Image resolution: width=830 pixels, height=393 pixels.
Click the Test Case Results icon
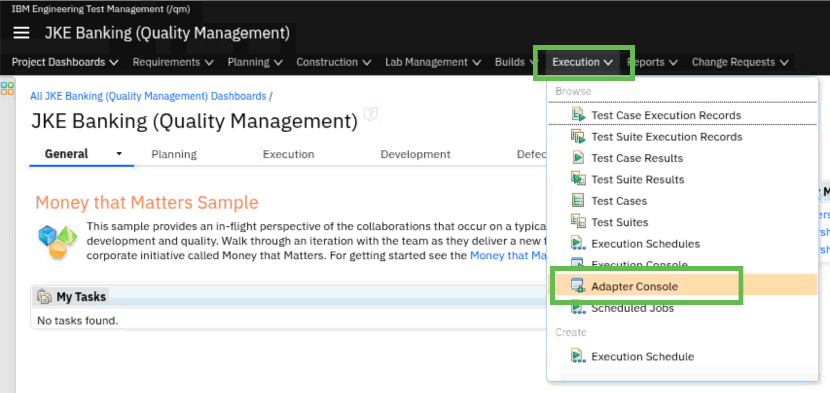coord(578,158)
